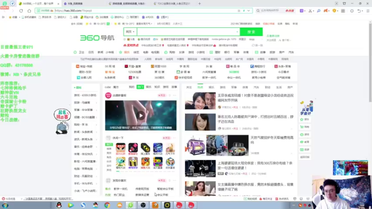Viewport: 372px width, 209px height.
Task: Select the cars tab in news feed
Action: click(x=256, y=87)
